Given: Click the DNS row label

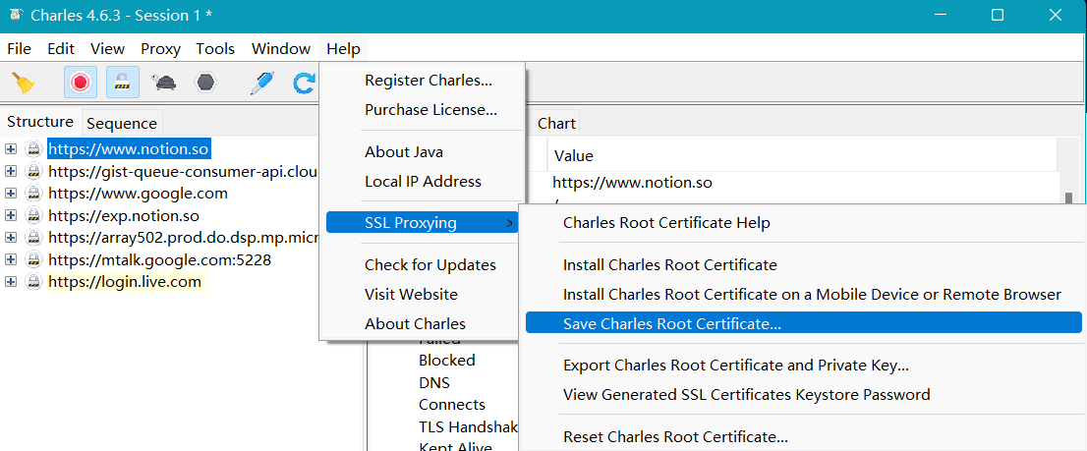Looking at the screenshot, I should point(434,382).
